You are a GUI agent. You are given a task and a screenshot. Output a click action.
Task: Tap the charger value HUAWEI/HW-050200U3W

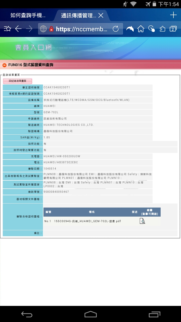[62, 156]
